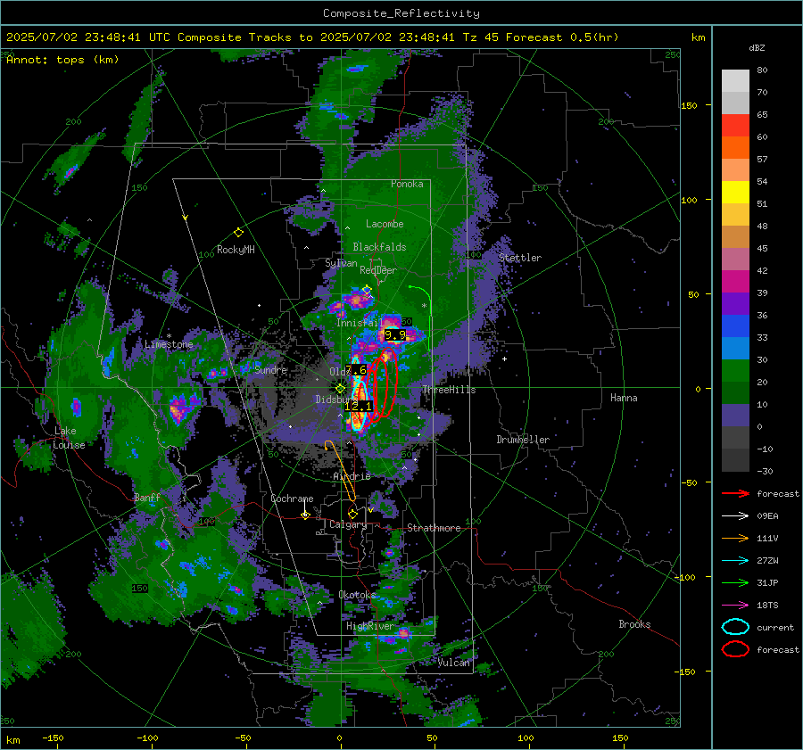Click the cyan current ellipse legend symbol
803x750 pixels.
click(735, 627)
